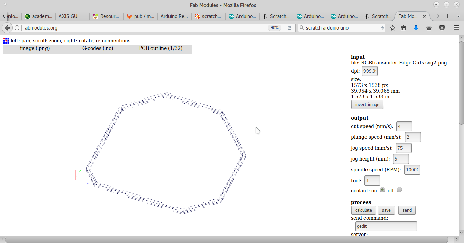This screenshot has width=464, height=243.
Task: Open the Firefox hamburger menu
Action: [457, 28]
